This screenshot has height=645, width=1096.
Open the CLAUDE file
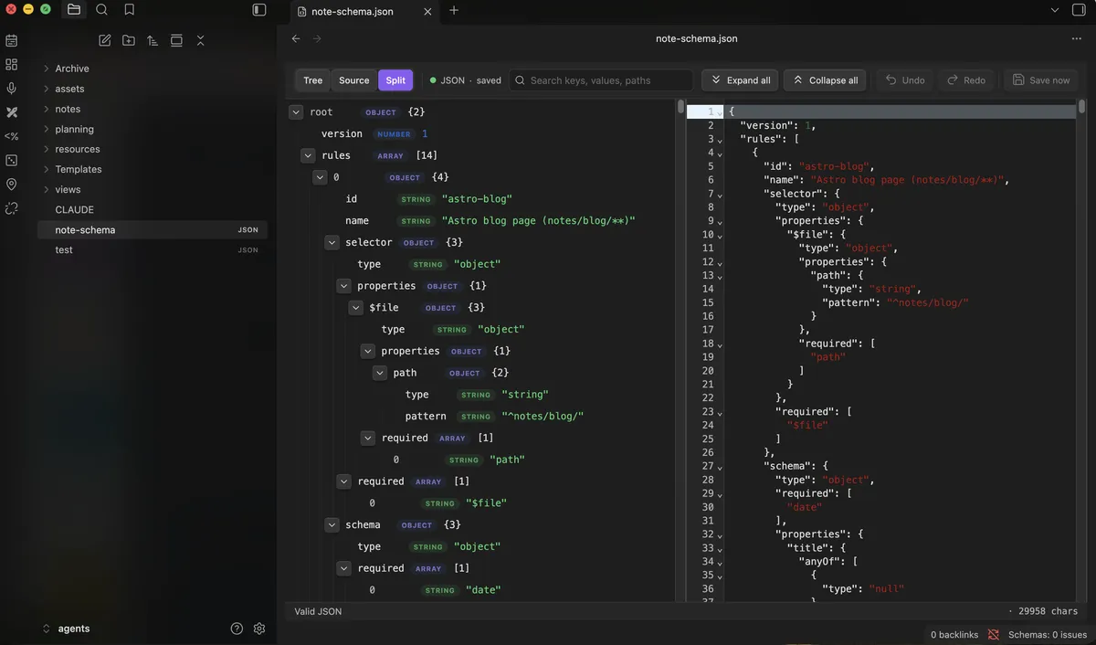(x=75, y=209)
